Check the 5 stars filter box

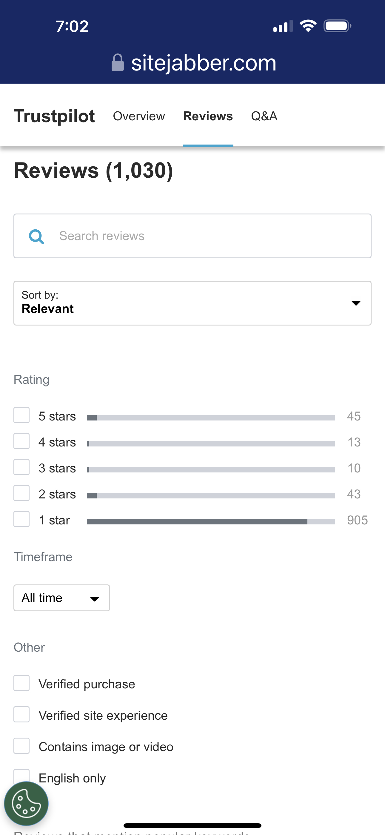(21, 415)
